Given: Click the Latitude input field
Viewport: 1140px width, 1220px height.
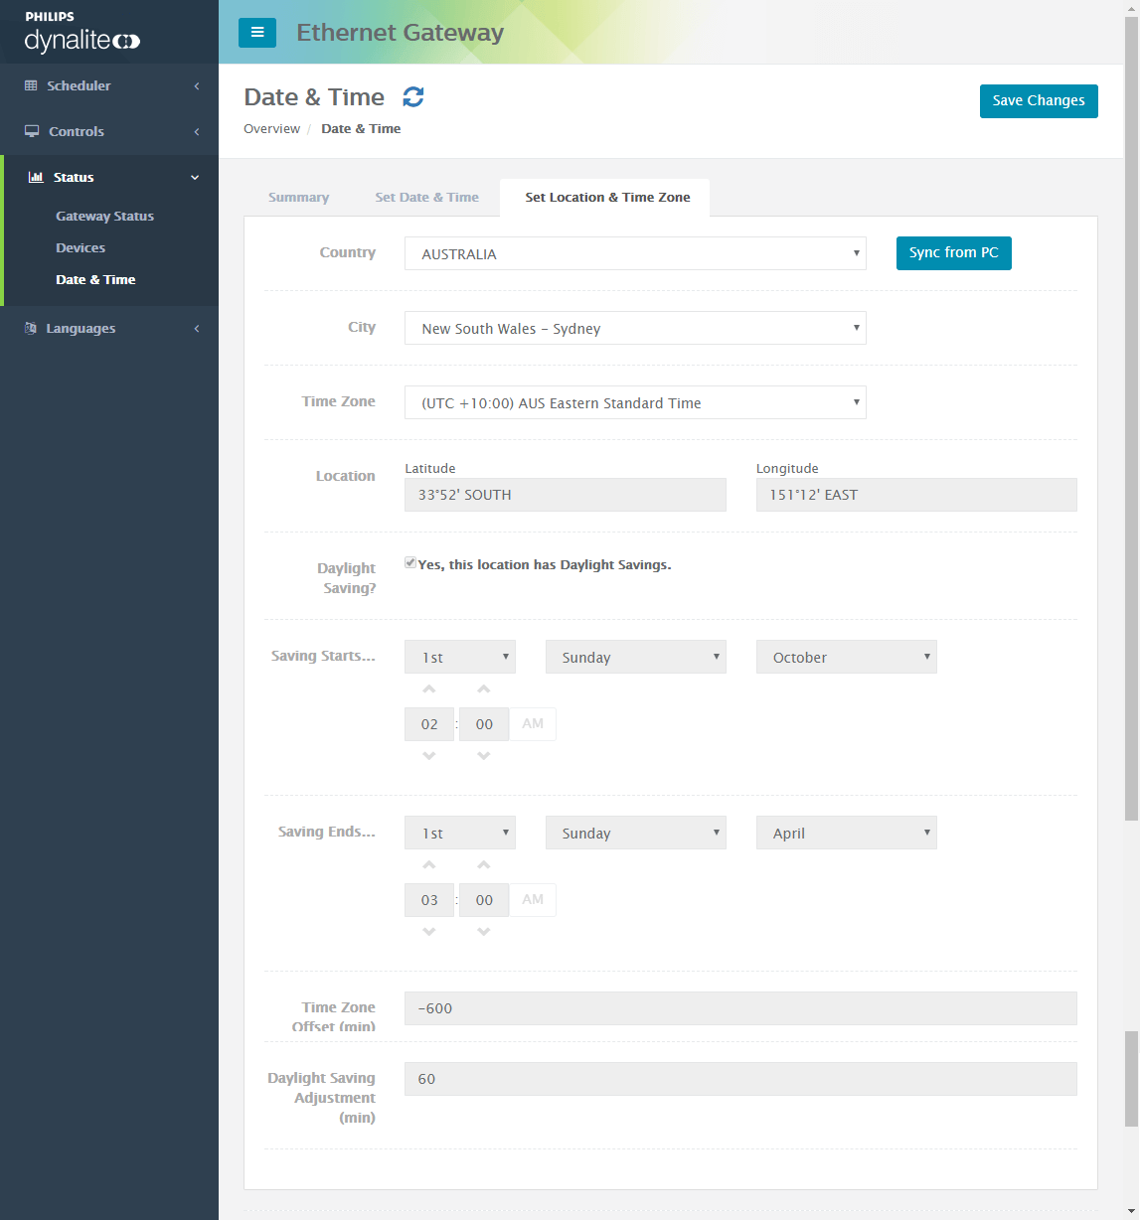Looking at the screenshot, I should tap(565, 495).
